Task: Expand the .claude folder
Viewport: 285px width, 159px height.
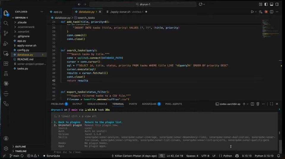Action: coord(22,22)
